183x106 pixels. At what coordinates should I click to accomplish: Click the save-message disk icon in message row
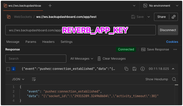point(134,69)
